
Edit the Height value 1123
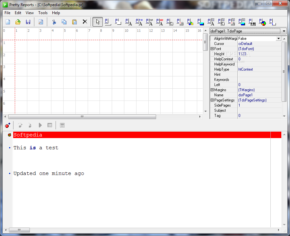tap(259, 54)
